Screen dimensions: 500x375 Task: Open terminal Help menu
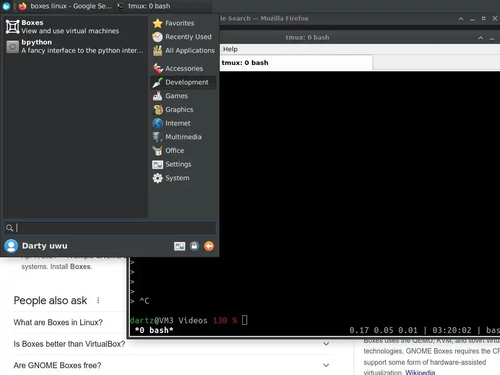[x=230, y=49]
